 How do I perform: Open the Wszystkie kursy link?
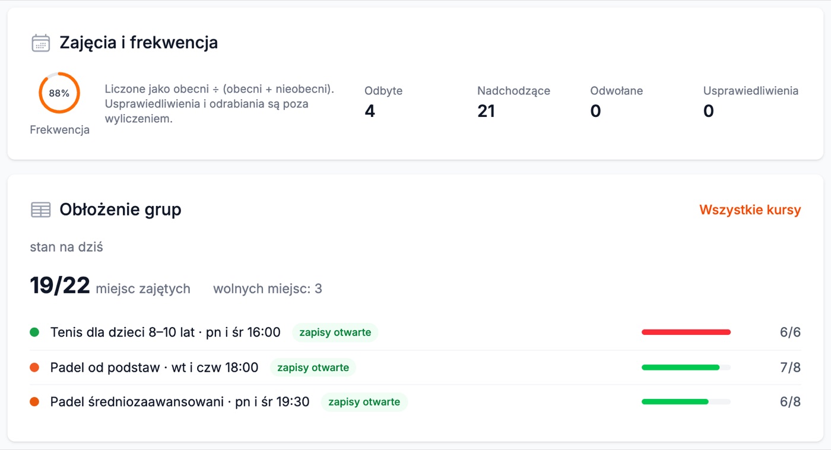pyautogui.click(x=750, y=210)
